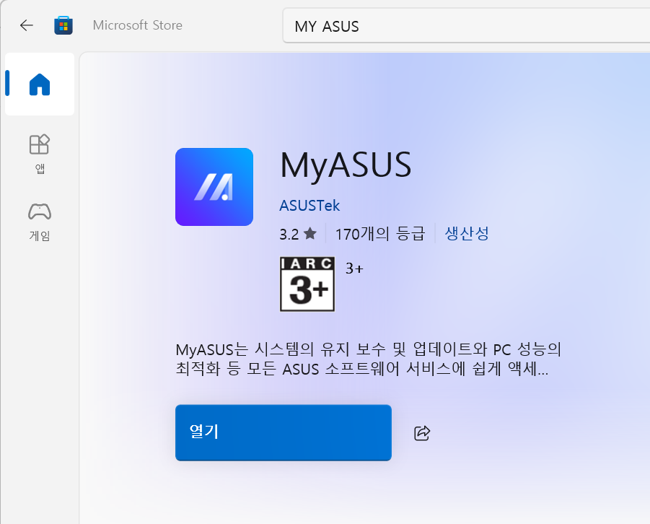Click the MyASUS description paragraph
Image resolution: width=650 pixels, height=524 pixels.
coord(368,359)
